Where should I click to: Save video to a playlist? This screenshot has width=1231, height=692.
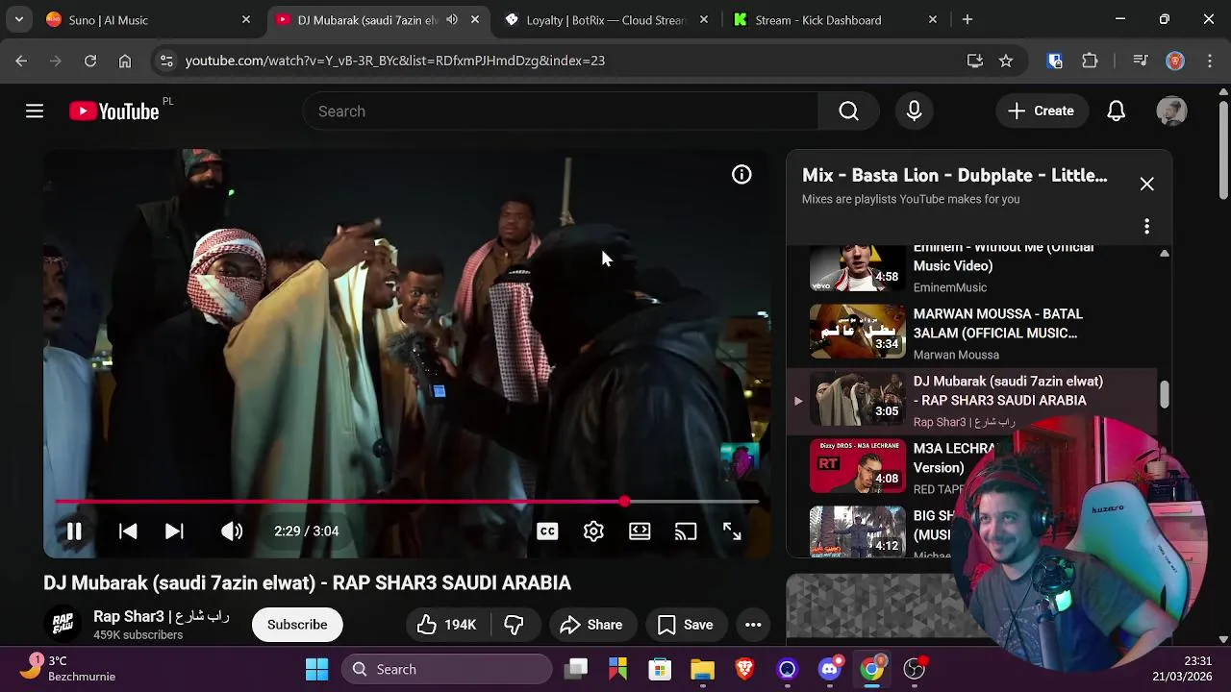(686, 625)
